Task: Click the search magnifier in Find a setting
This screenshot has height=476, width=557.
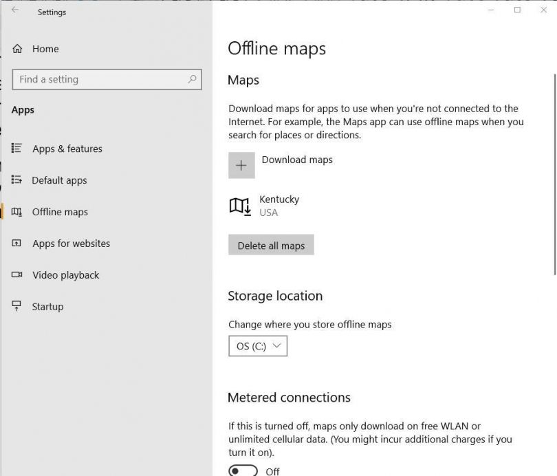Action: pos(192,79)
